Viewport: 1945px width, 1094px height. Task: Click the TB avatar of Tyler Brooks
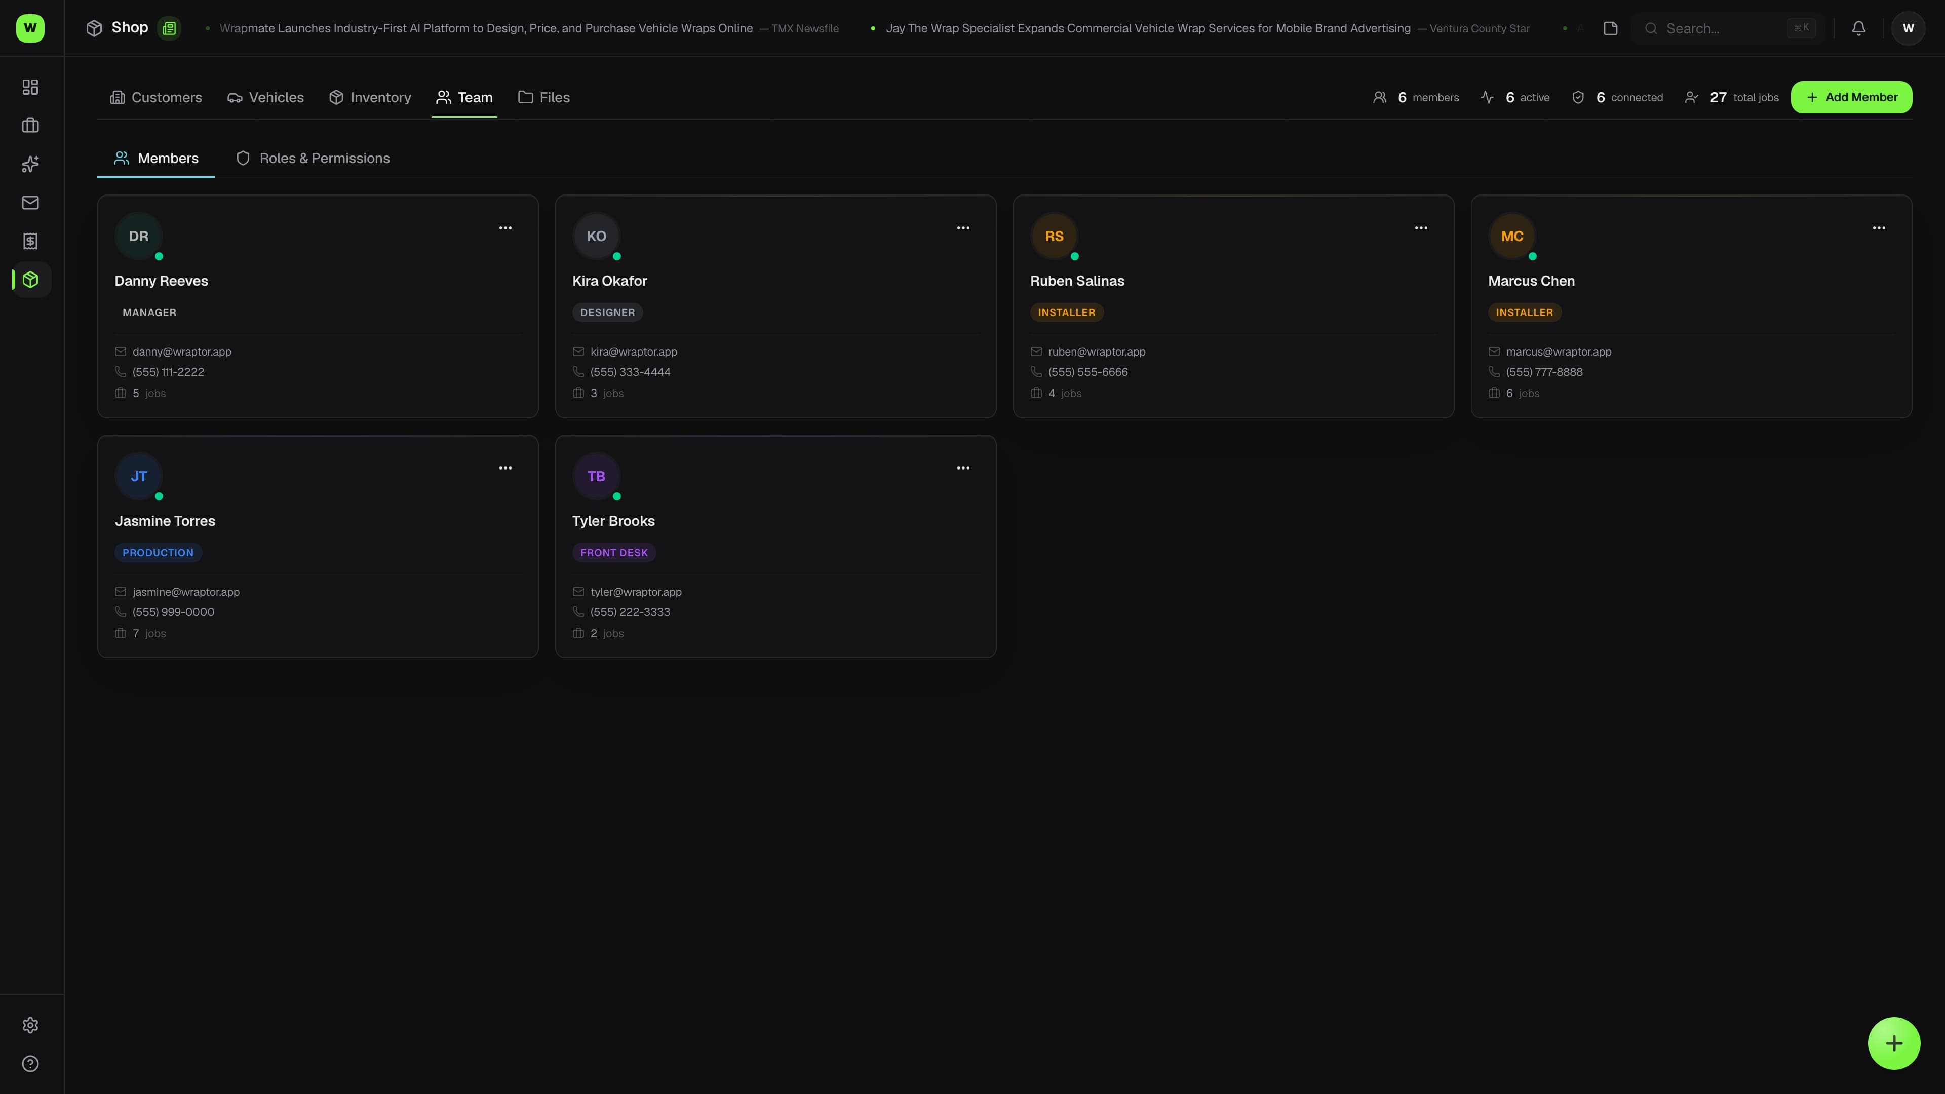point(597,477)
